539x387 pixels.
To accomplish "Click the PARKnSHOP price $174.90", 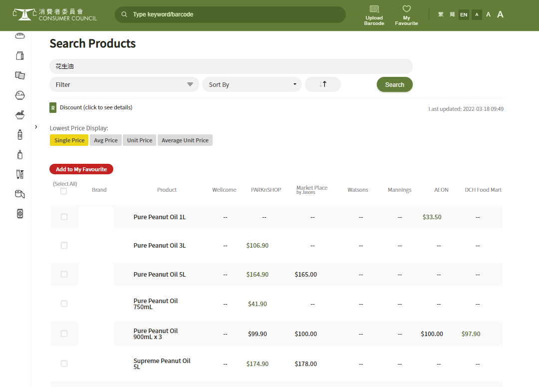I will pyautogui.click(x=258, y=364).
